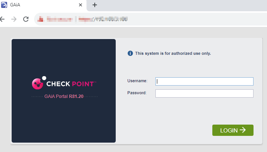Click the green LOGIN button

(233, 130)
